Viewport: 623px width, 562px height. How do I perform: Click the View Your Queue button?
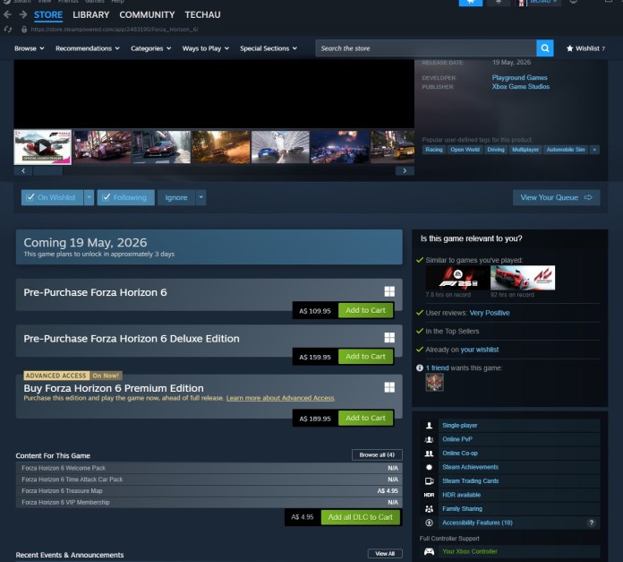[x=556, y=197]
